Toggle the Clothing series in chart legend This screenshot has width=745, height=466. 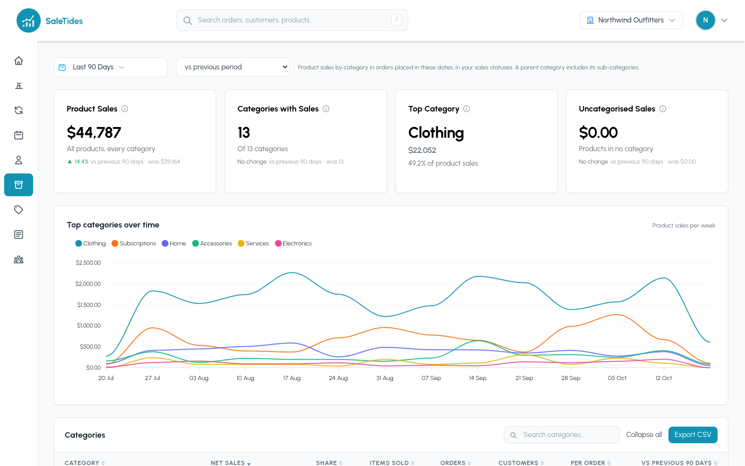[x=90, y=243]
